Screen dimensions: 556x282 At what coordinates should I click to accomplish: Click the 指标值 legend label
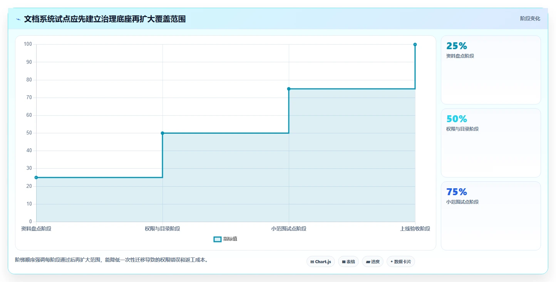(230, 239)
